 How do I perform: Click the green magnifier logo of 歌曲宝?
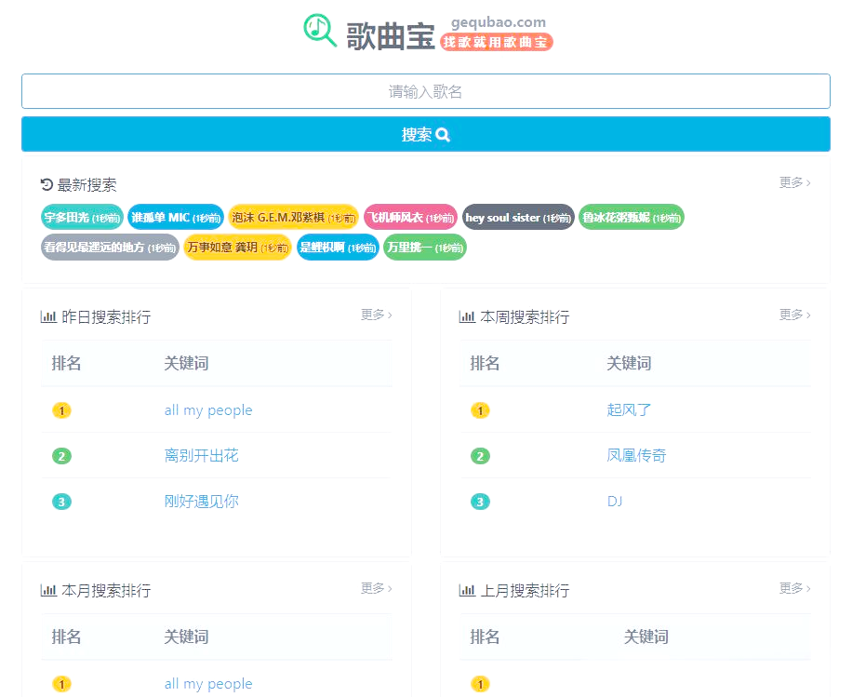click(x=319, y=29)
